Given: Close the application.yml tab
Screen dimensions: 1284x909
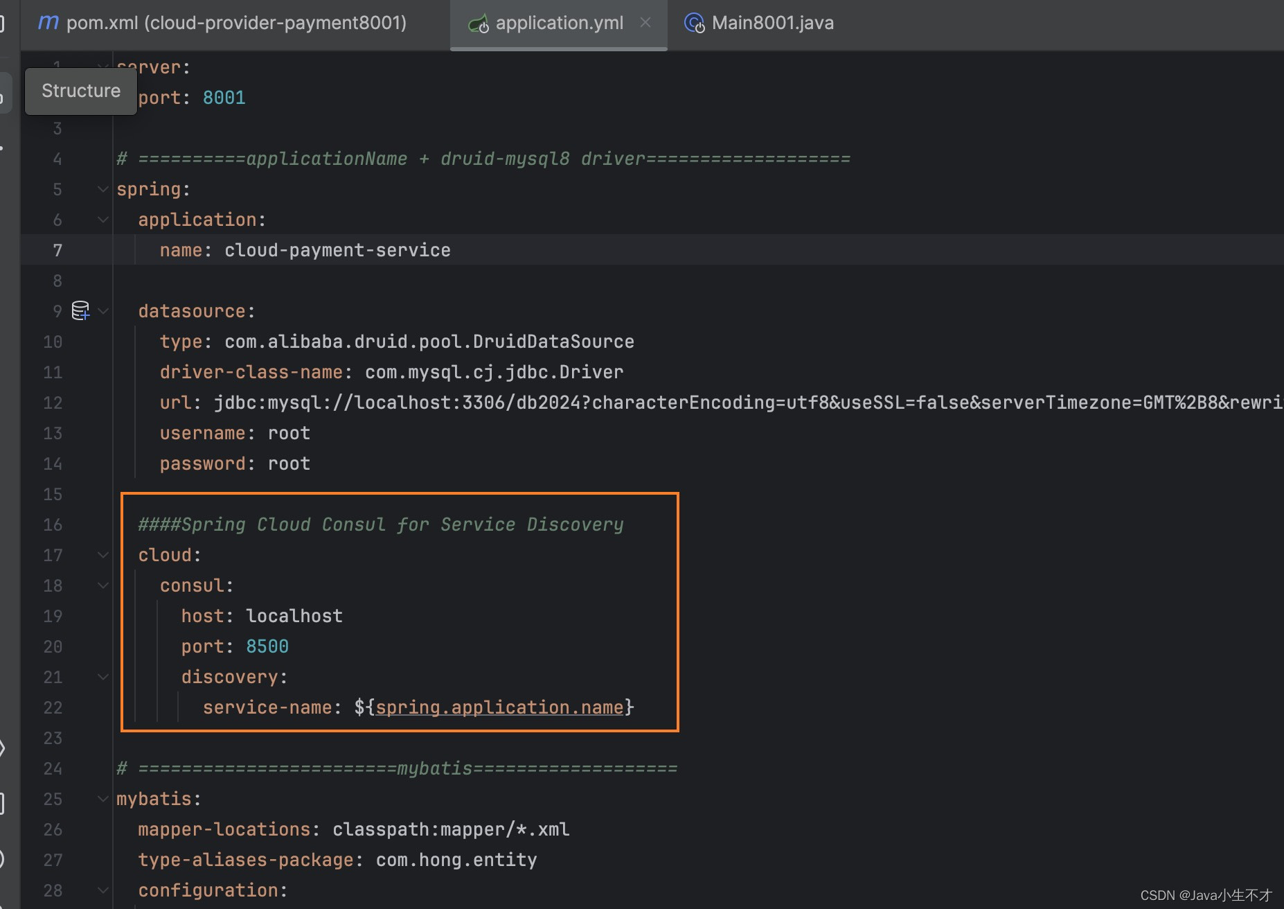Looking at the screenshot, I should pos(645,23).
